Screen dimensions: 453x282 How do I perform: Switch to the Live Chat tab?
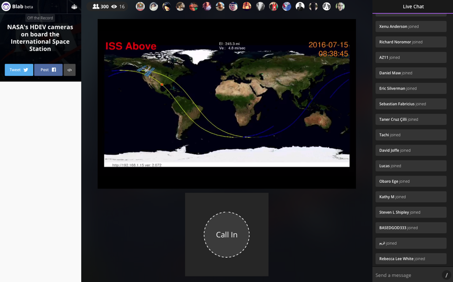(x=413, y=7)
